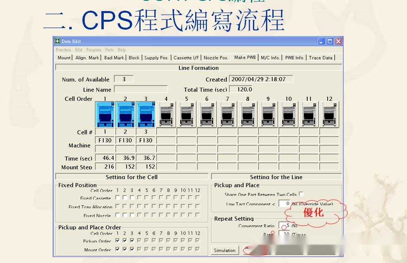Select the machine icon in cell 12
407x263 pixels.
[329, 114]
